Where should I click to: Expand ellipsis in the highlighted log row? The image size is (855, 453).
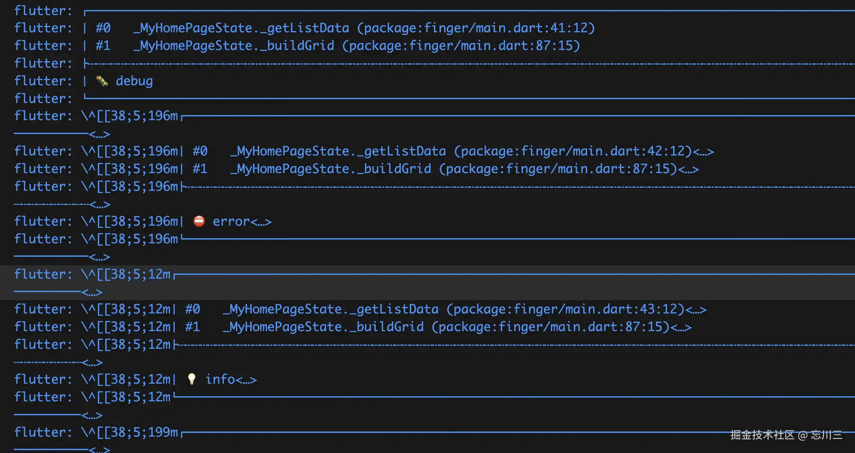click(x=92, y=293)
